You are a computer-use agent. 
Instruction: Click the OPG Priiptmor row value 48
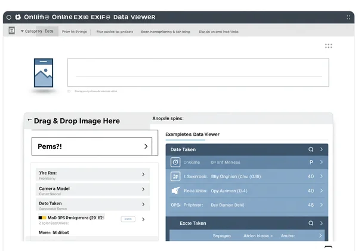pos(310,205)
